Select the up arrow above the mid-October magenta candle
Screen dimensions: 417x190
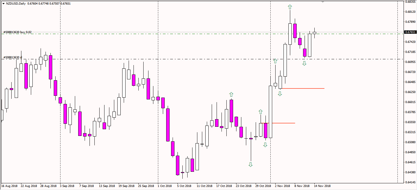[x=231, y=94]
